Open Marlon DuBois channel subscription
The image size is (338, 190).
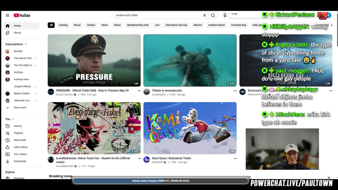point(21,93)
